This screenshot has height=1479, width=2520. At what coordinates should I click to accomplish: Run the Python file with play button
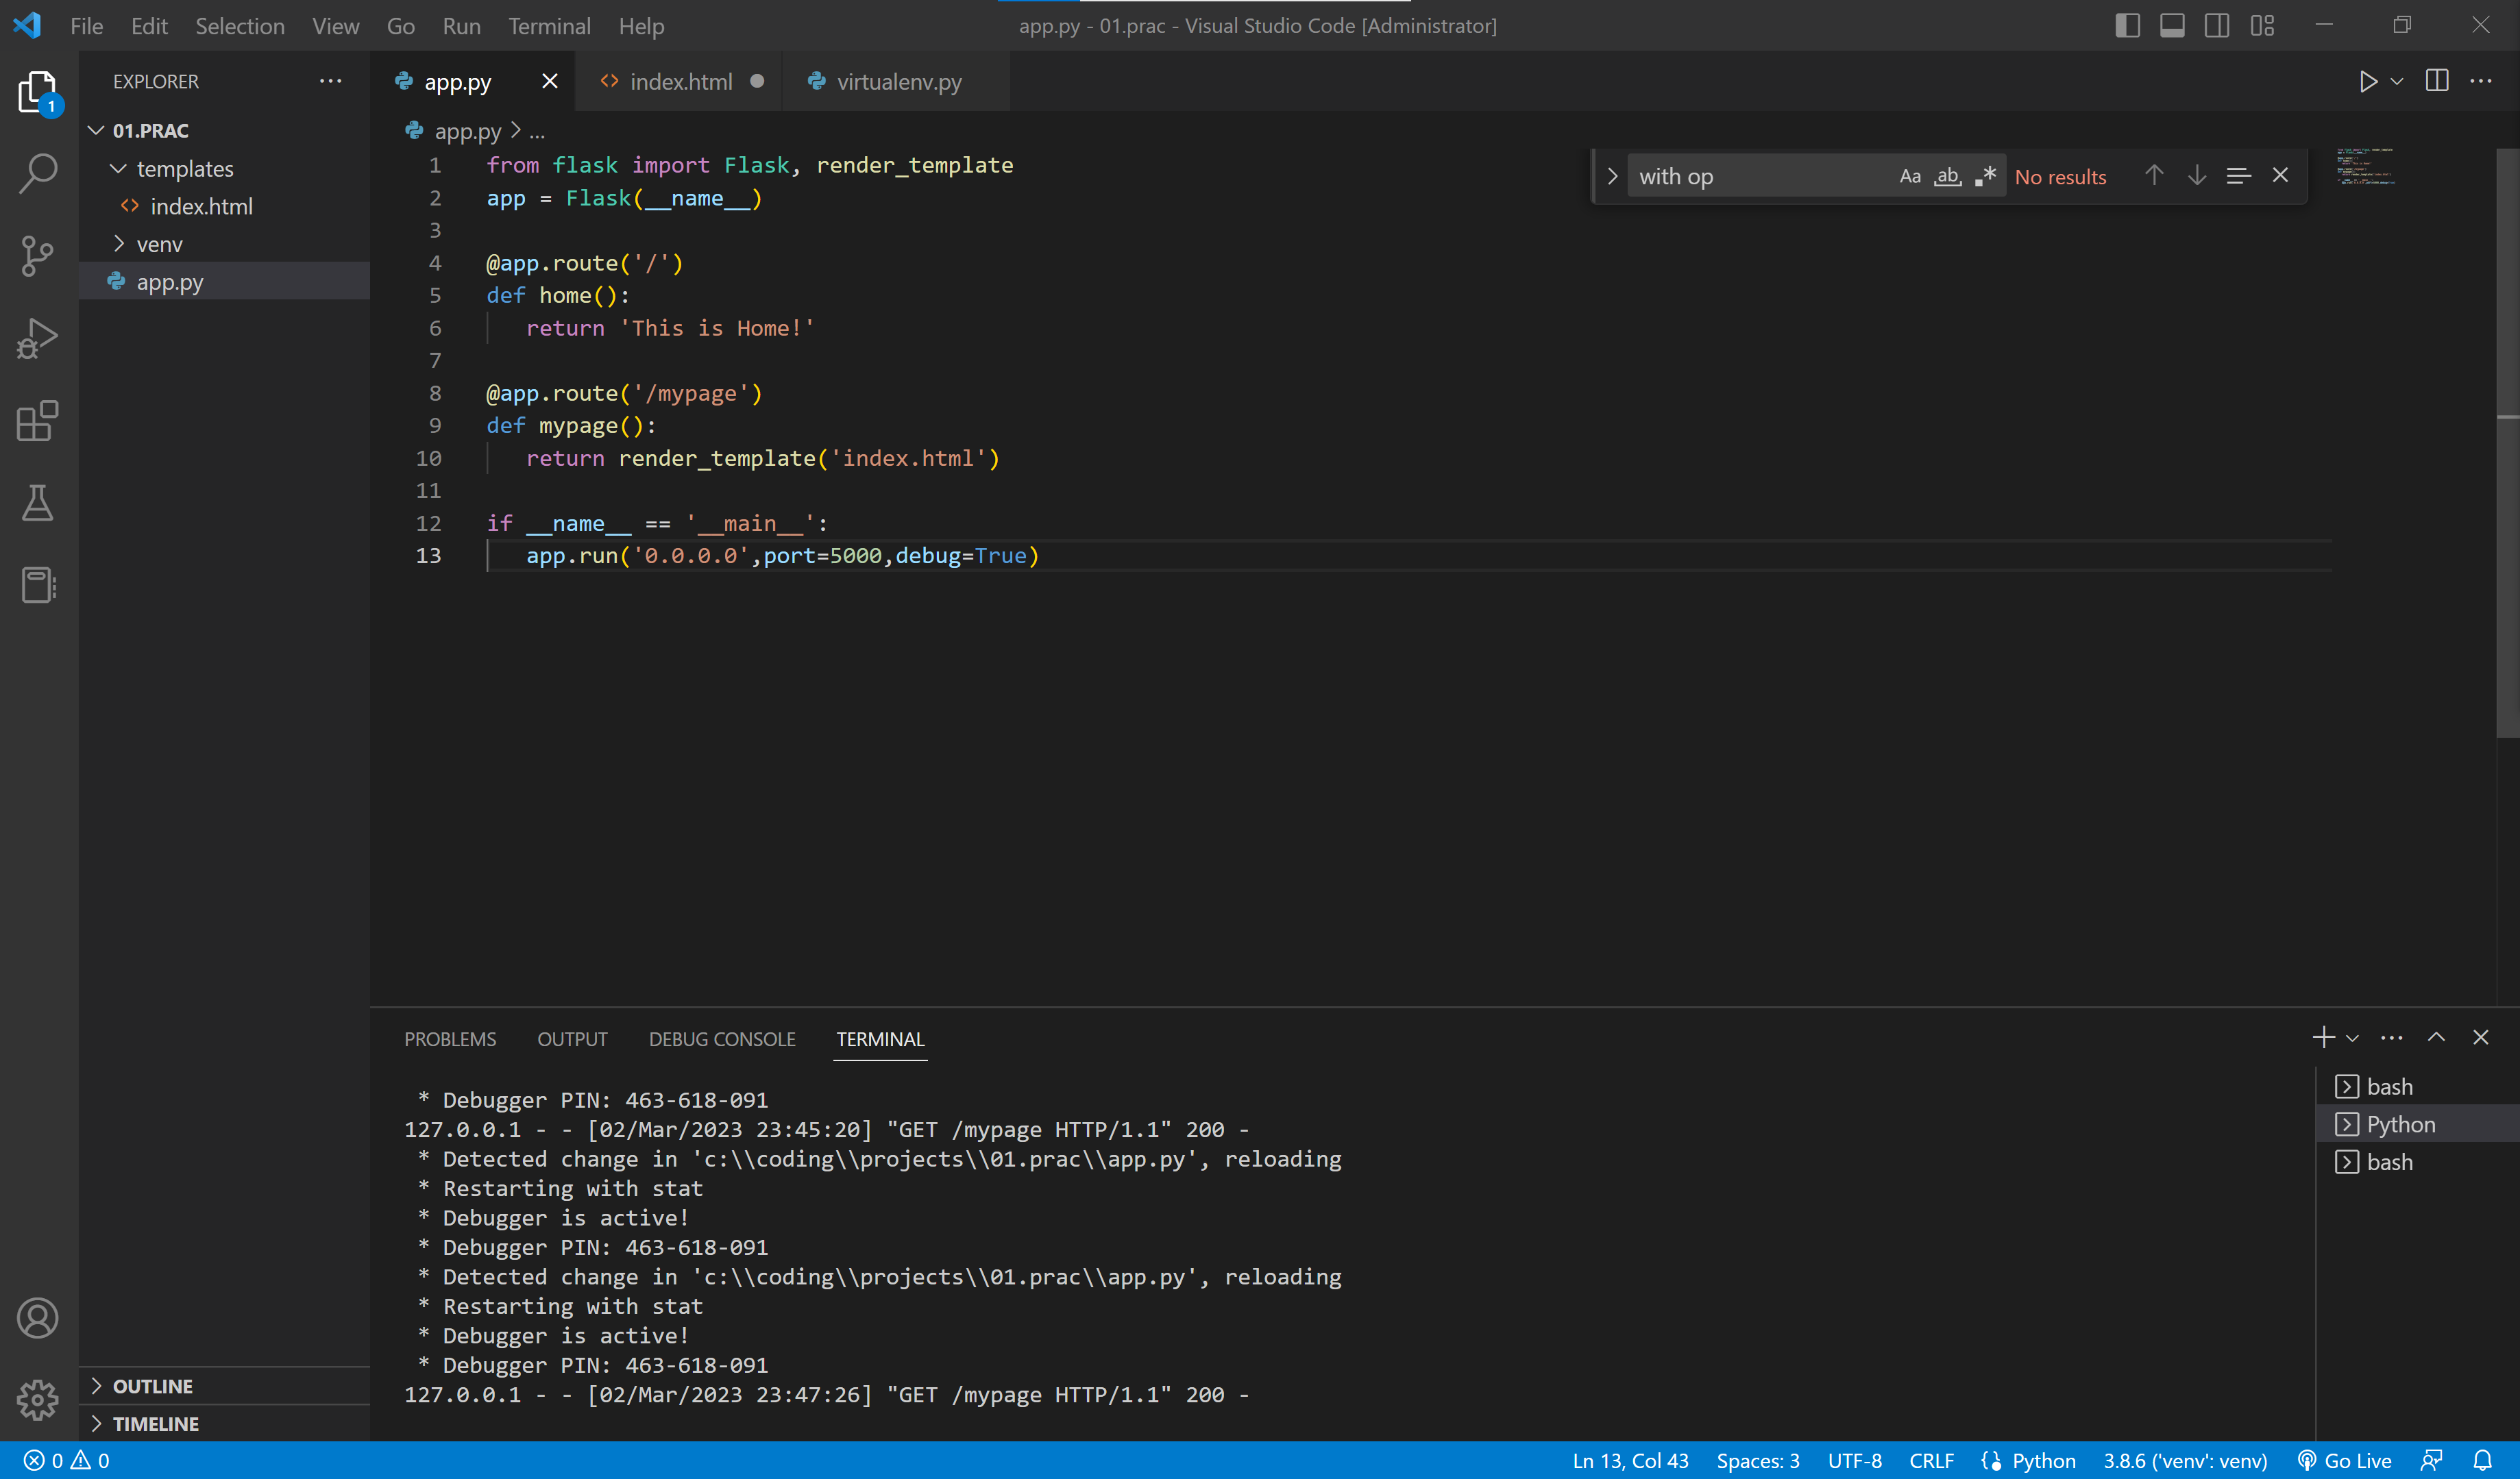pos(2367,81)
